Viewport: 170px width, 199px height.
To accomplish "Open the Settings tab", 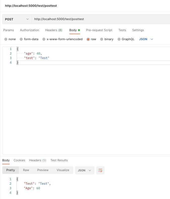I will (138, 30).
